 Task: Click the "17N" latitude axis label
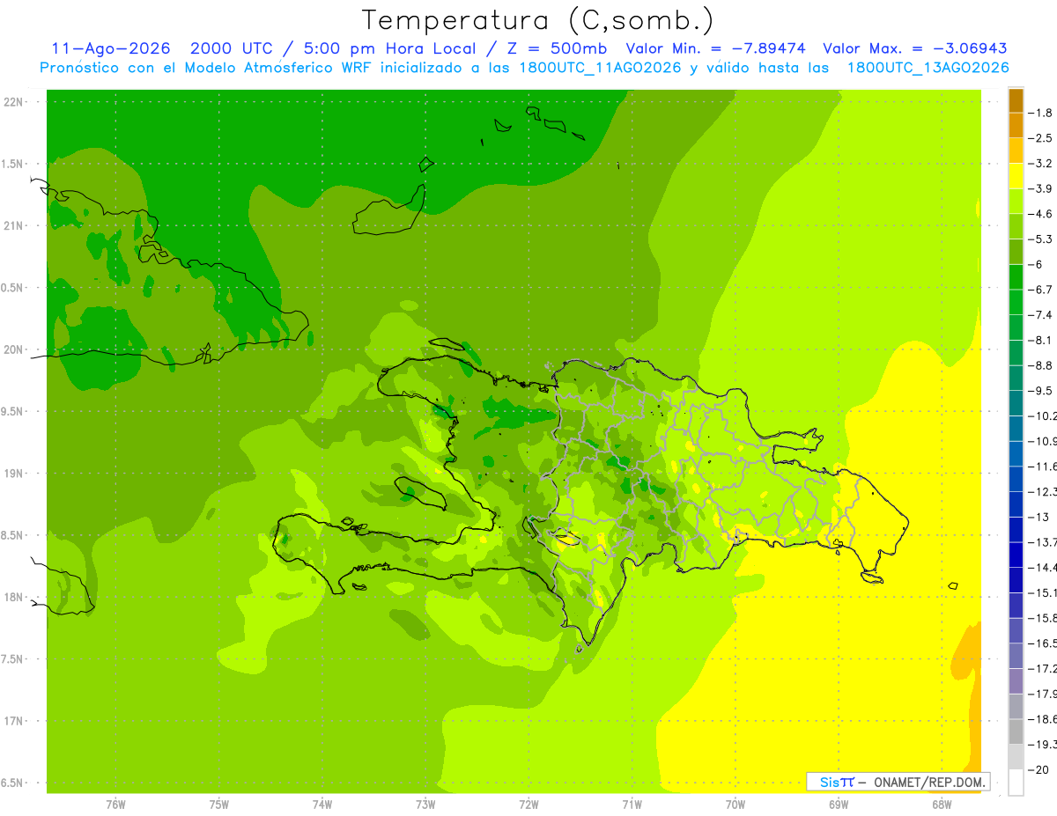pos(13,722)
